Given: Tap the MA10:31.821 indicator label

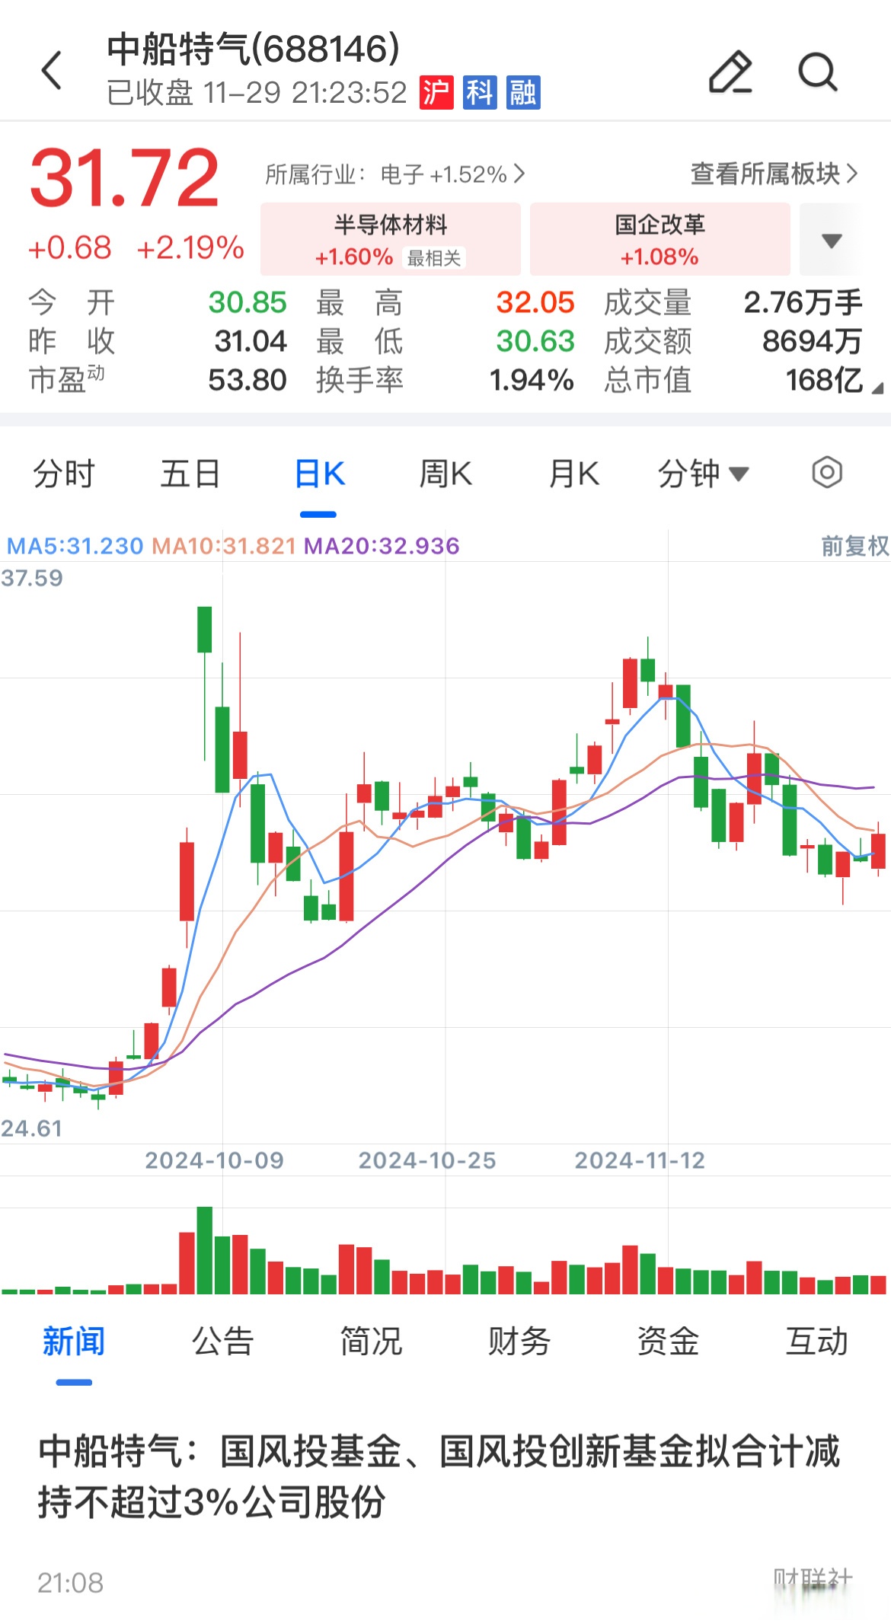Looking at the screenshot, I should 224,546.
